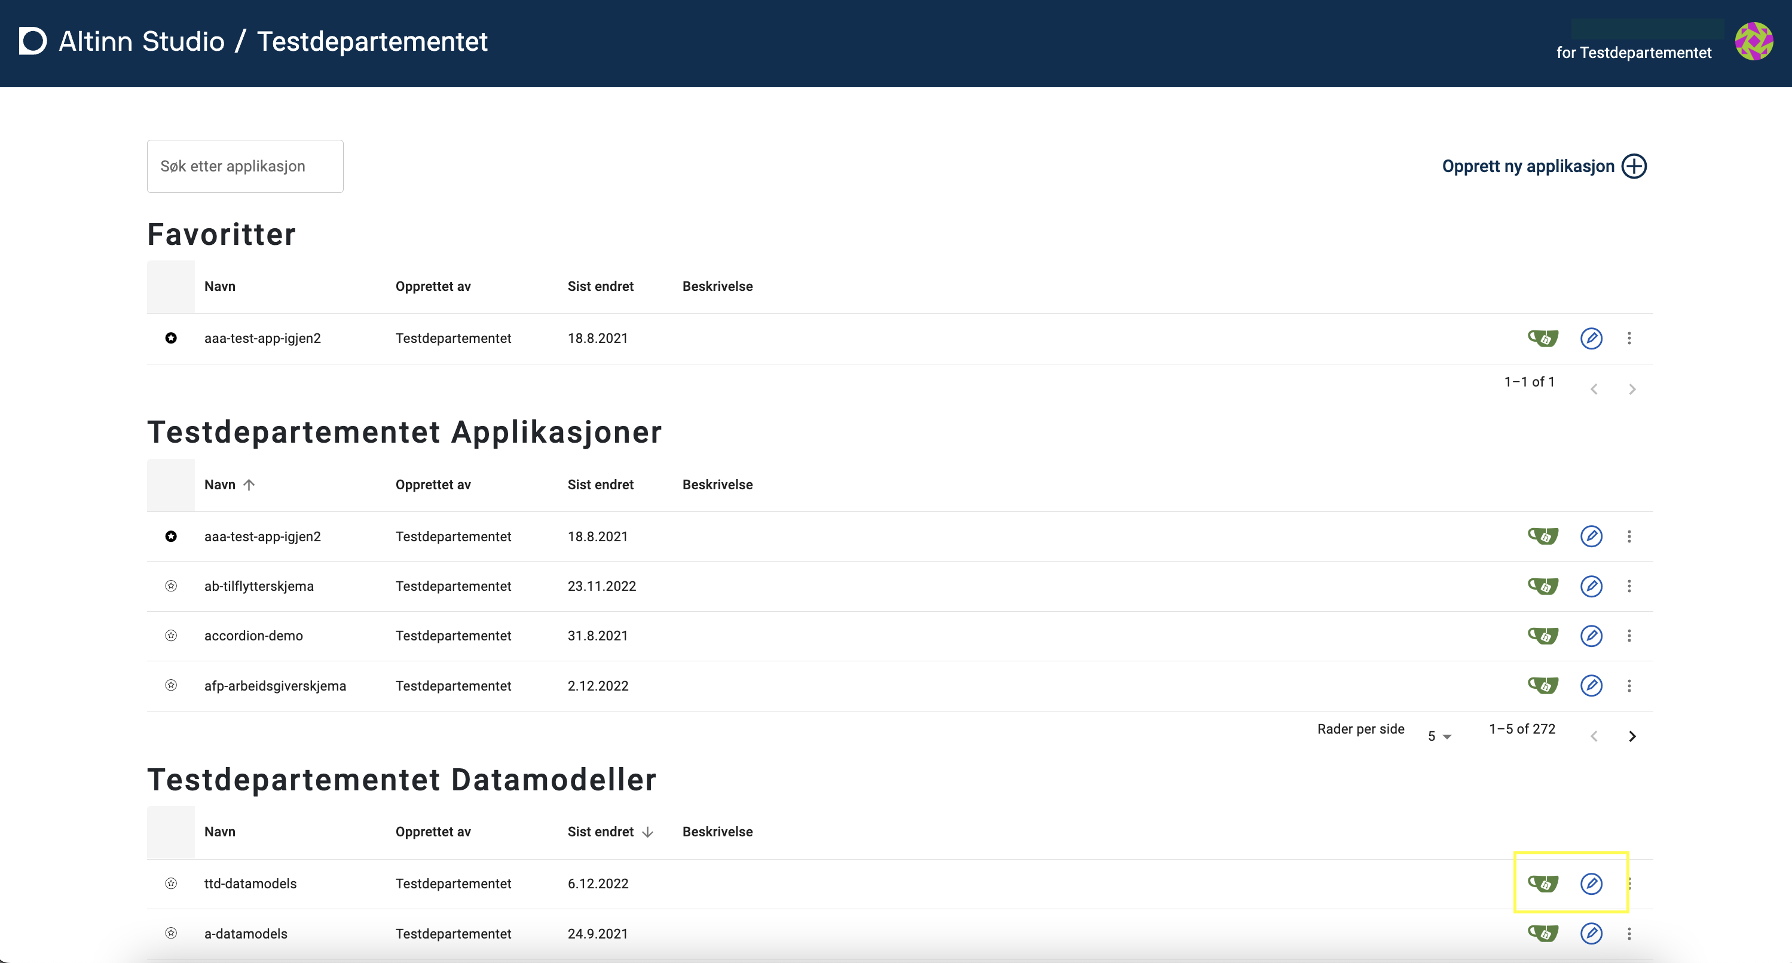1792x963 pixels.
Task: Sort Applikasjoner by Opprettet av header
Action: click(433, 484)
